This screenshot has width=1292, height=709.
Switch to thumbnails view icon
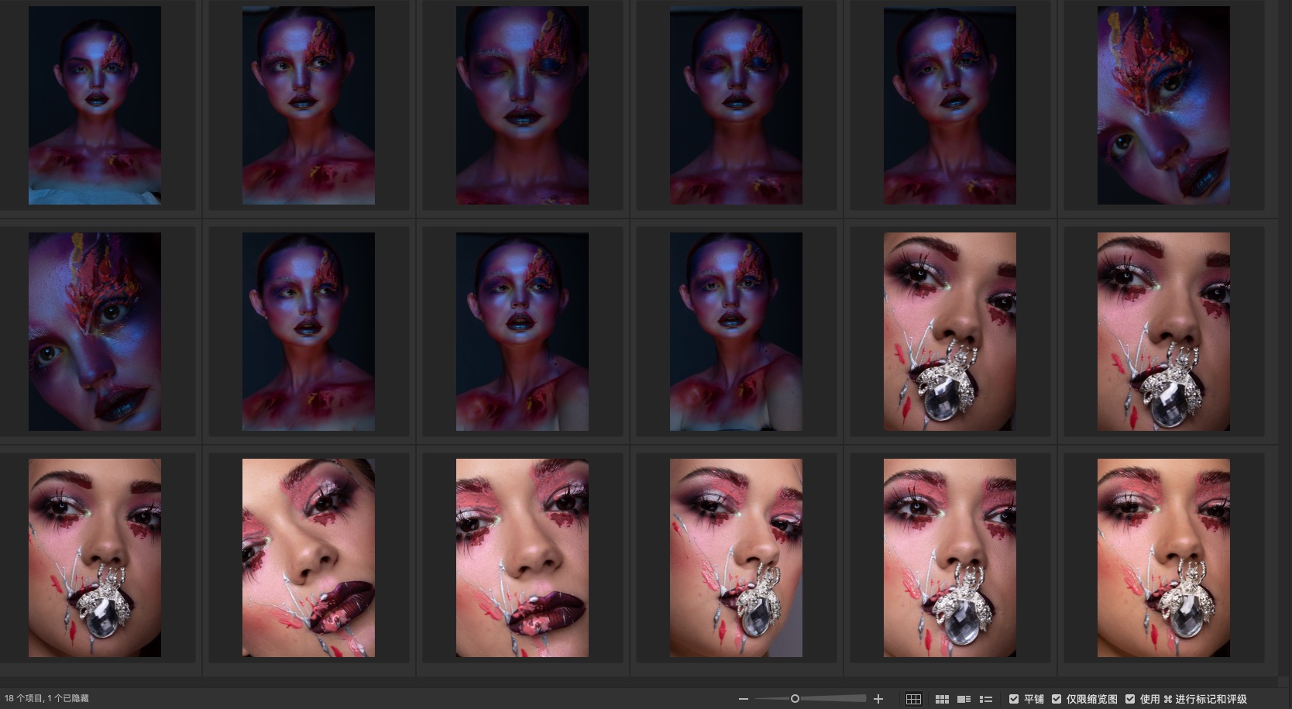click(x=942, y=699)
